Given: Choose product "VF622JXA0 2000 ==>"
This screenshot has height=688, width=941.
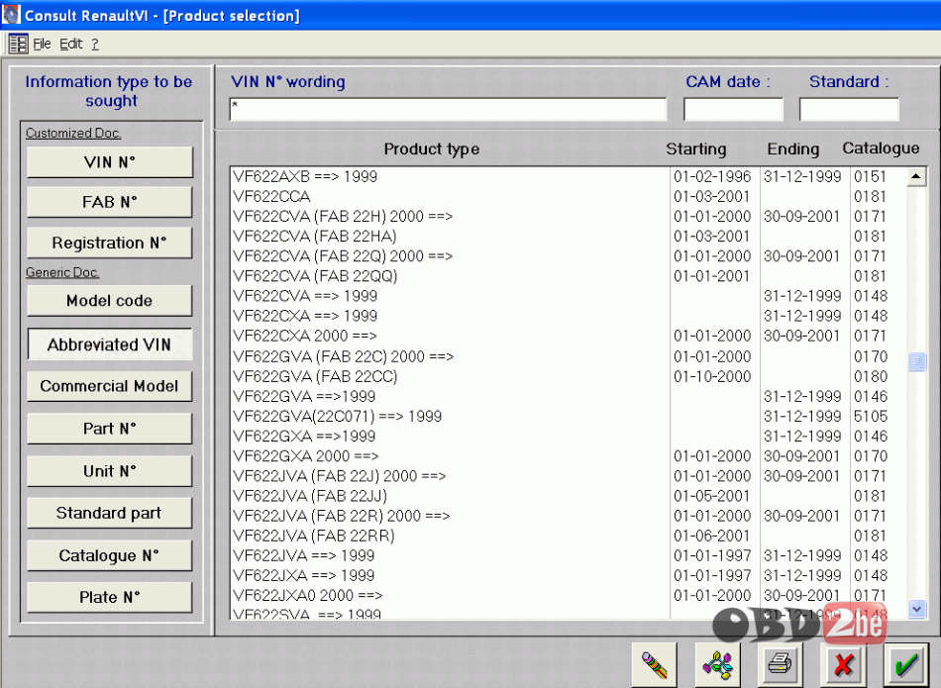Looking at the screenshot, I should 569,595.
